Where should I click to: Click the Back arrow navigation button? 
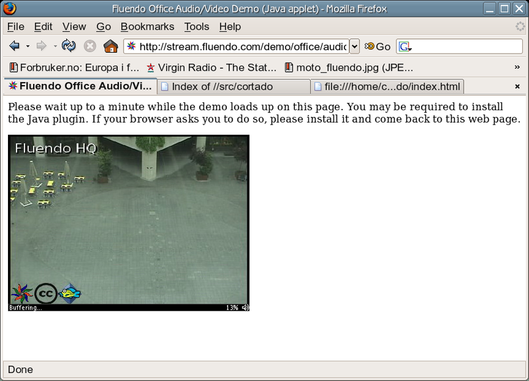(15, 46)
